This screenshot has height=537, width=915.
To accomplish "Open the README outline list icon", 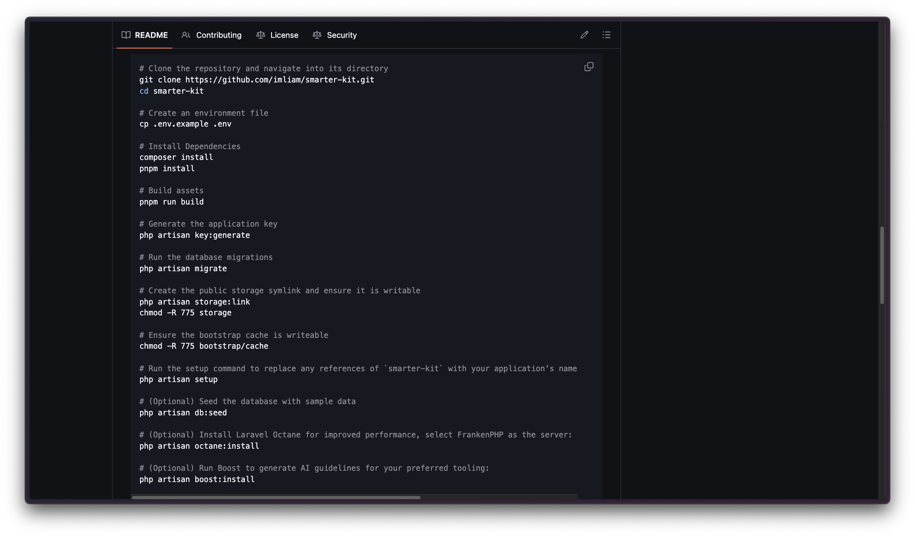I will [x=607, y=35].
